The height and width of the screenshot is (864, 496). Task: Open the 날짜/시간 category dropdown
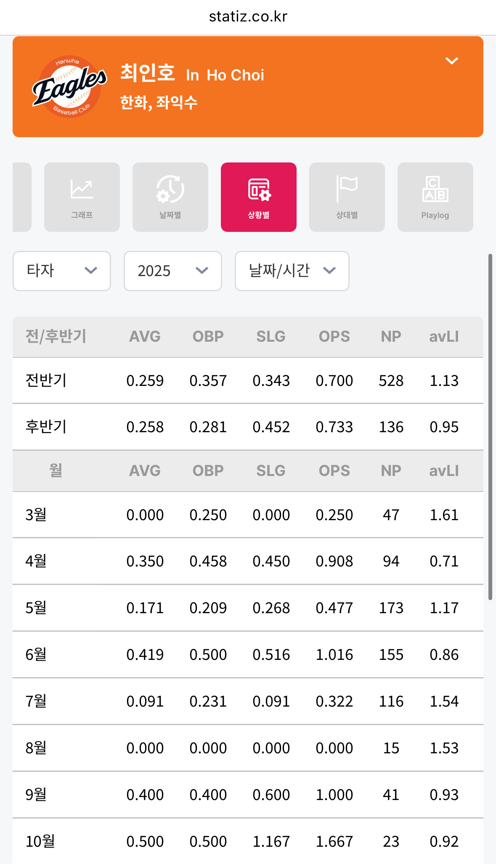pyautogui.click(x=292, y=271)
